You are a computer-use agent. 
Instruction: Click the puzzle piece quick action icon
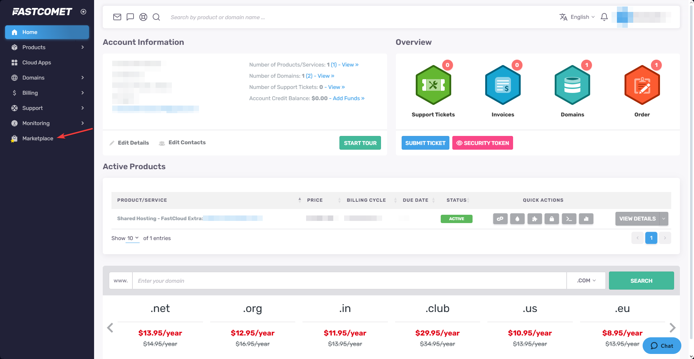tap(534, 219)
